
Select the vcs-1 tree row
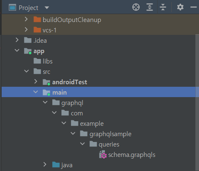tap(100, 30)
